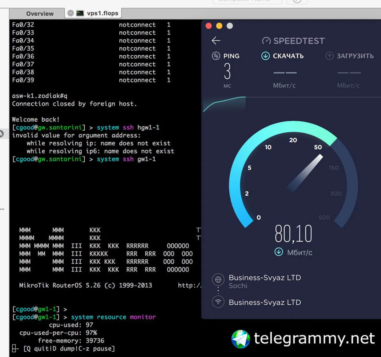The height and width of the screenshot is (357, 381).
Task: Click the download icon beside the gauge's Мбит/с unit
Action: (x=279, y=252)
